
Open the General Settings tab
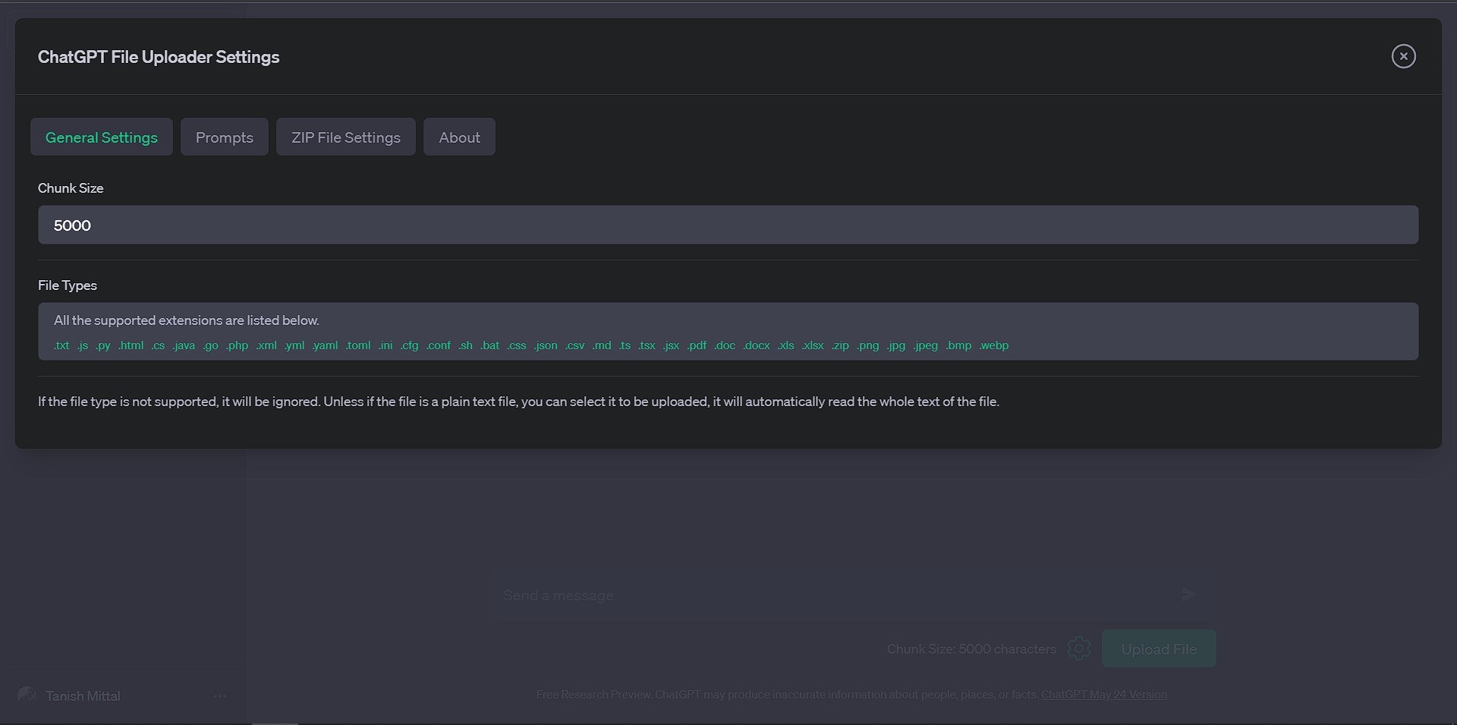102,137
